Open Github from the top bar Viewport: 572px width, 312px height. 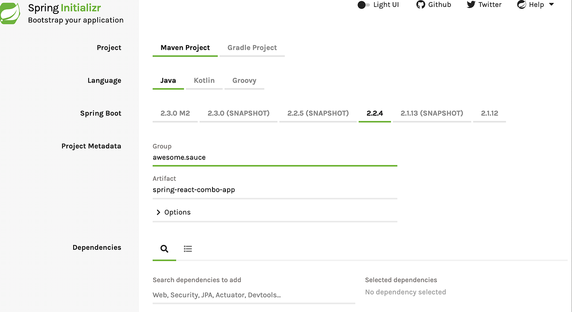434,5
